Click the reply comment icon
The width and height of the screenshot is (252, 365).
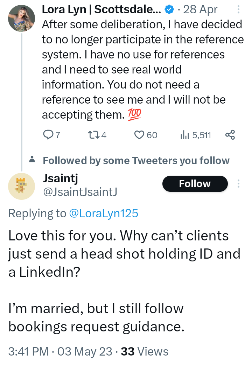[47, 135]
